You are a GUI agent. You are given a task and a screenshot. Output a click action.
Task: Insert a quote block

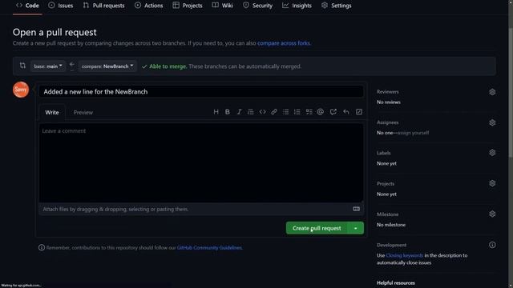[251, 112]
